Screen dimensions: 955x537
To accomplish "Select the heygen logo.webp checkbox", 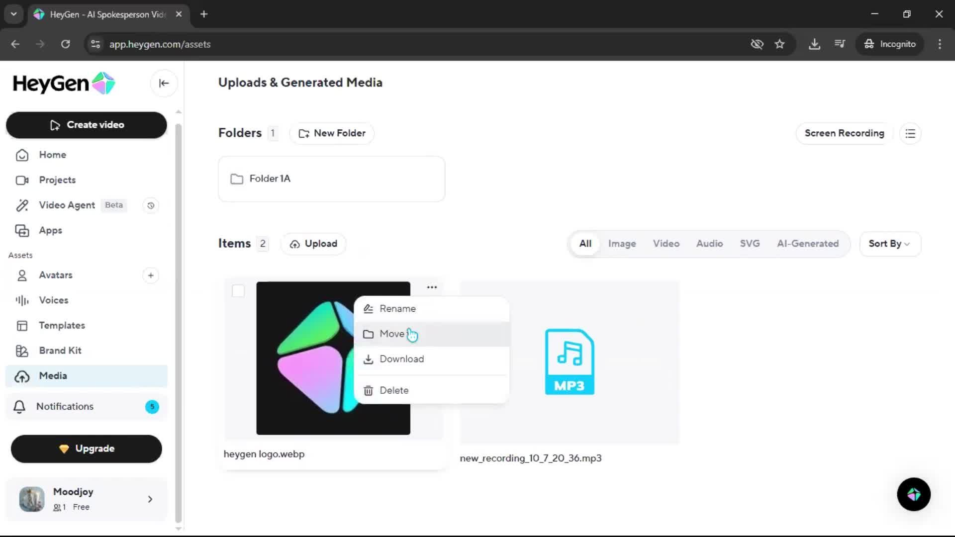I will (238, 291).
